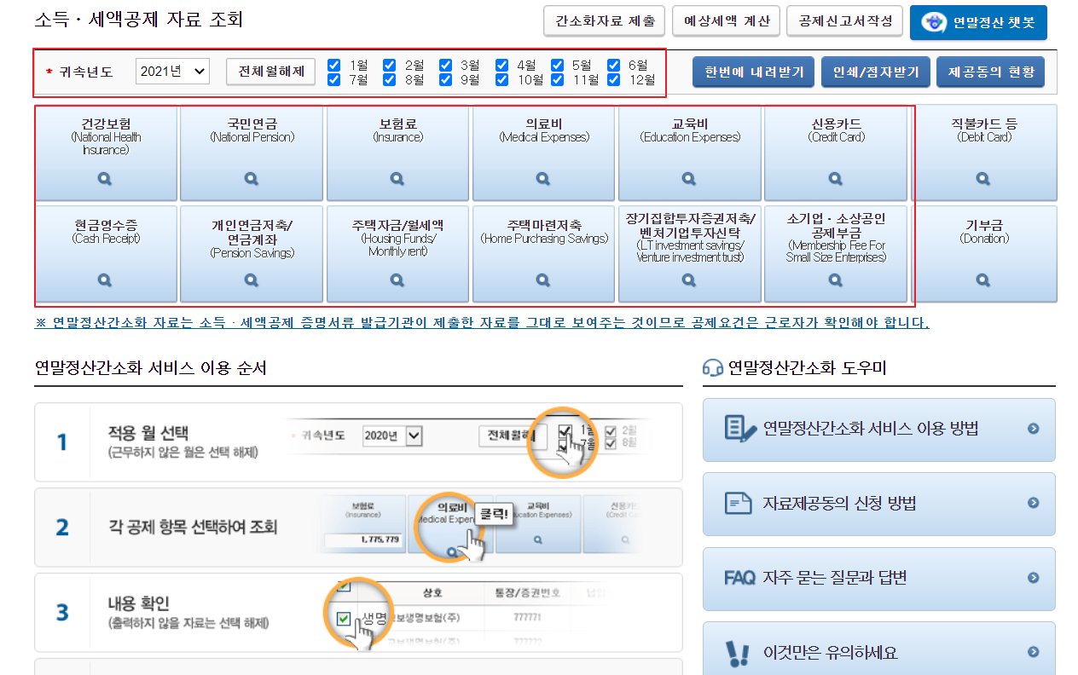This screenshot has width=1078, height=675.
Task: Search 의료비 (Medical Expenses) data via magnifier icon
Action: tap(542, 178)
